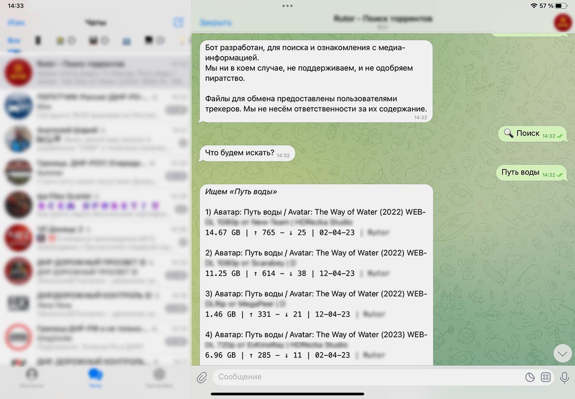Image resolution: width=575 pixels, height=399 pixels.
Task: Open the bot keyboard grid icon
Action: coord(546,377)
